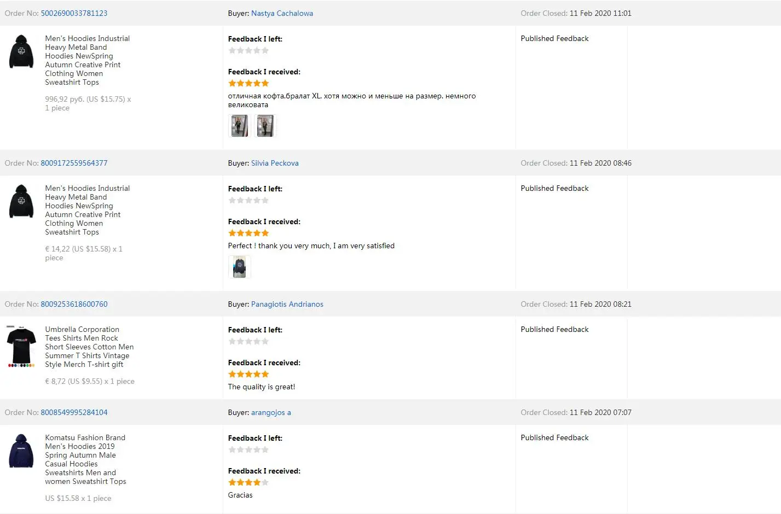The height and width of the screenshot is (514, 781).
Task: Open second review photo from Nastya's feedback
Action: 265,126
